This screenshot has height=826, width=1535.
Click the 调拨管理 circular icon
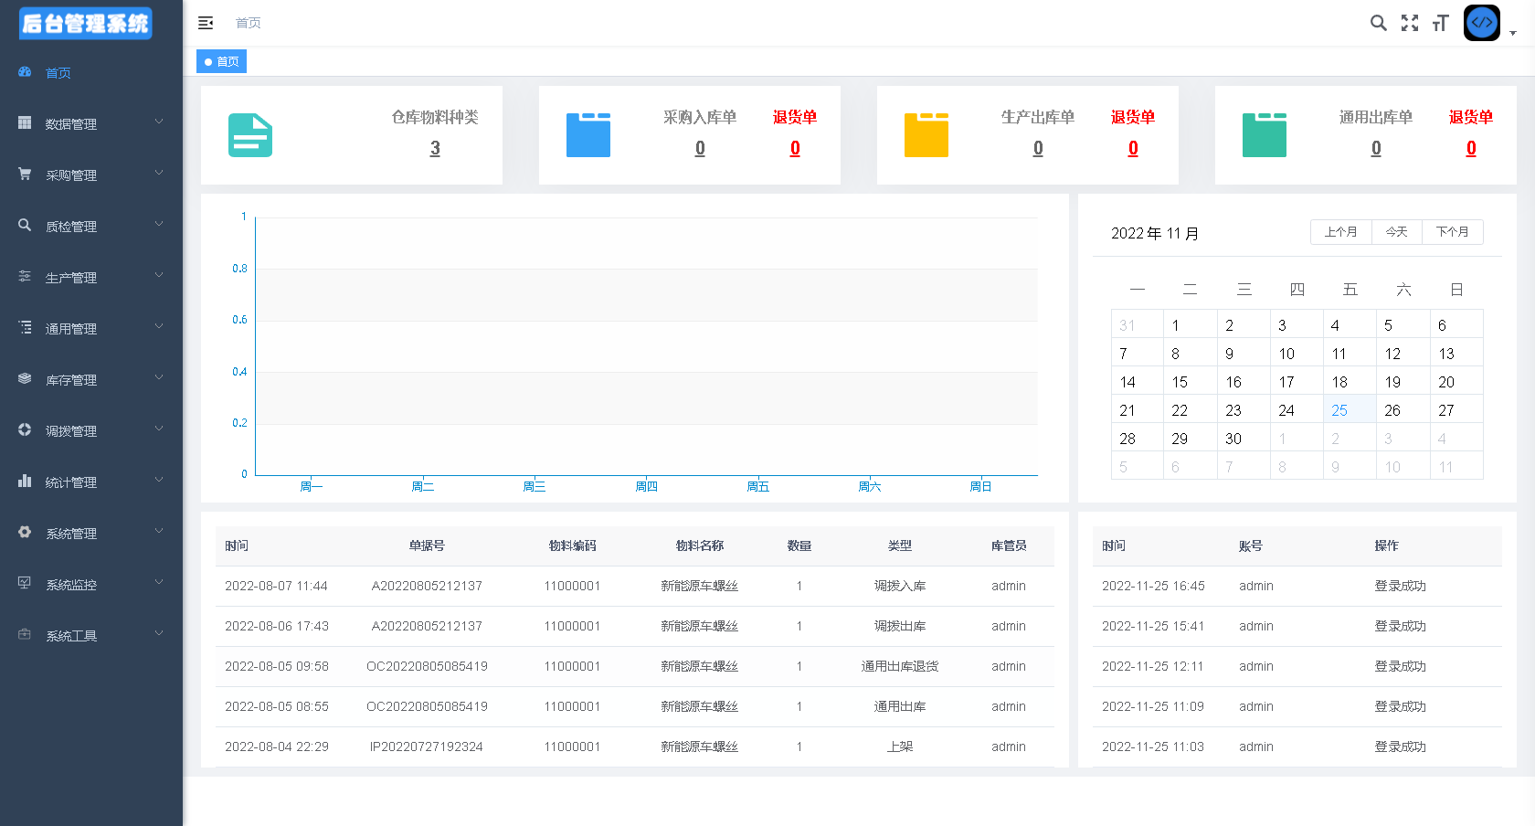tap(25, 429)
